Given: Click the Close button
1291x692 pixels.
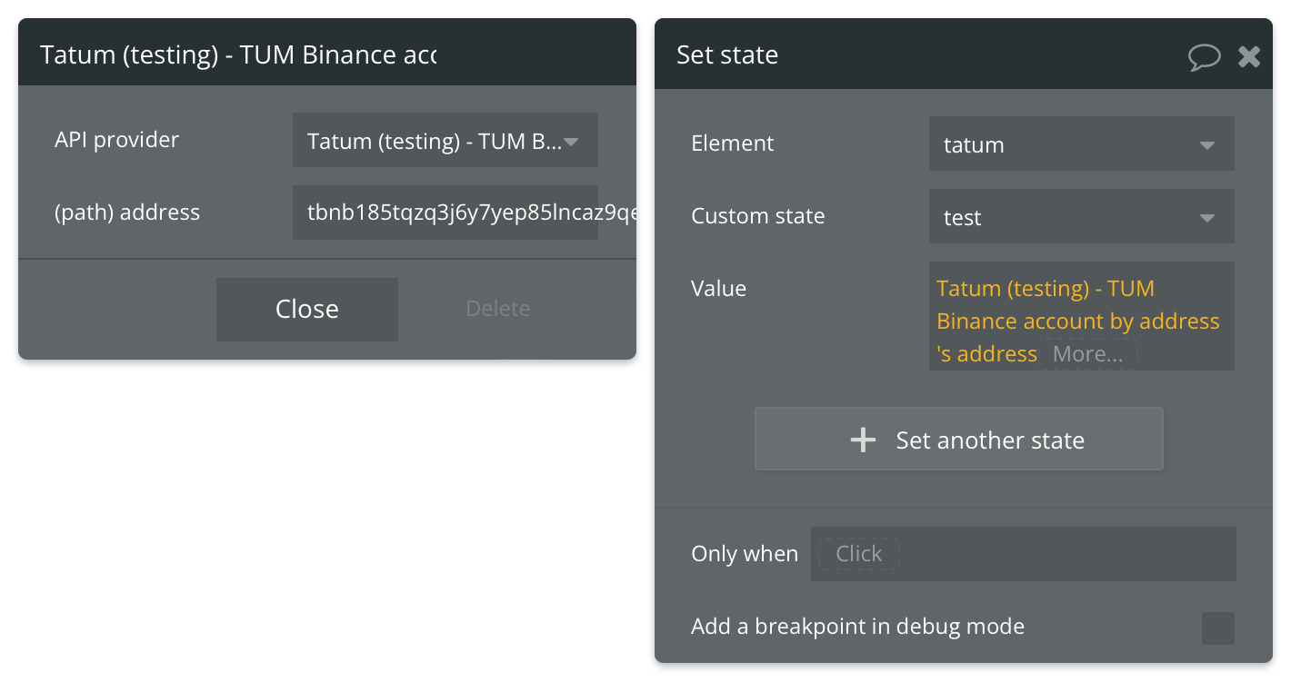Looking at the screenshot, I should 307,309.
